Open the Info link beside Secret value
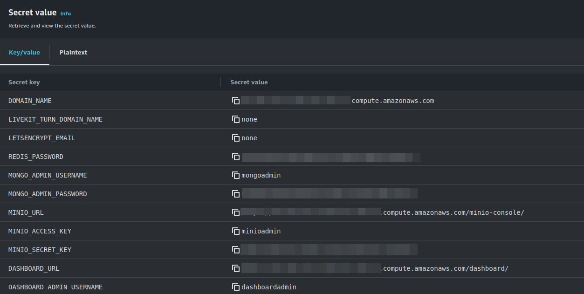The height and width of the screenshot is (294, 584). pyautogui.click(x=66, y=14)
